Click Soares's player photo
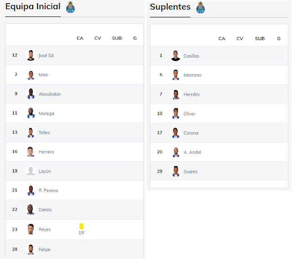This screenshot has height=260, width=292. pos(175,172)
